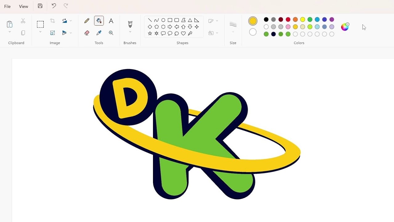
Task: Pick the Four-point star shape
Action: [x=197, y=27]
